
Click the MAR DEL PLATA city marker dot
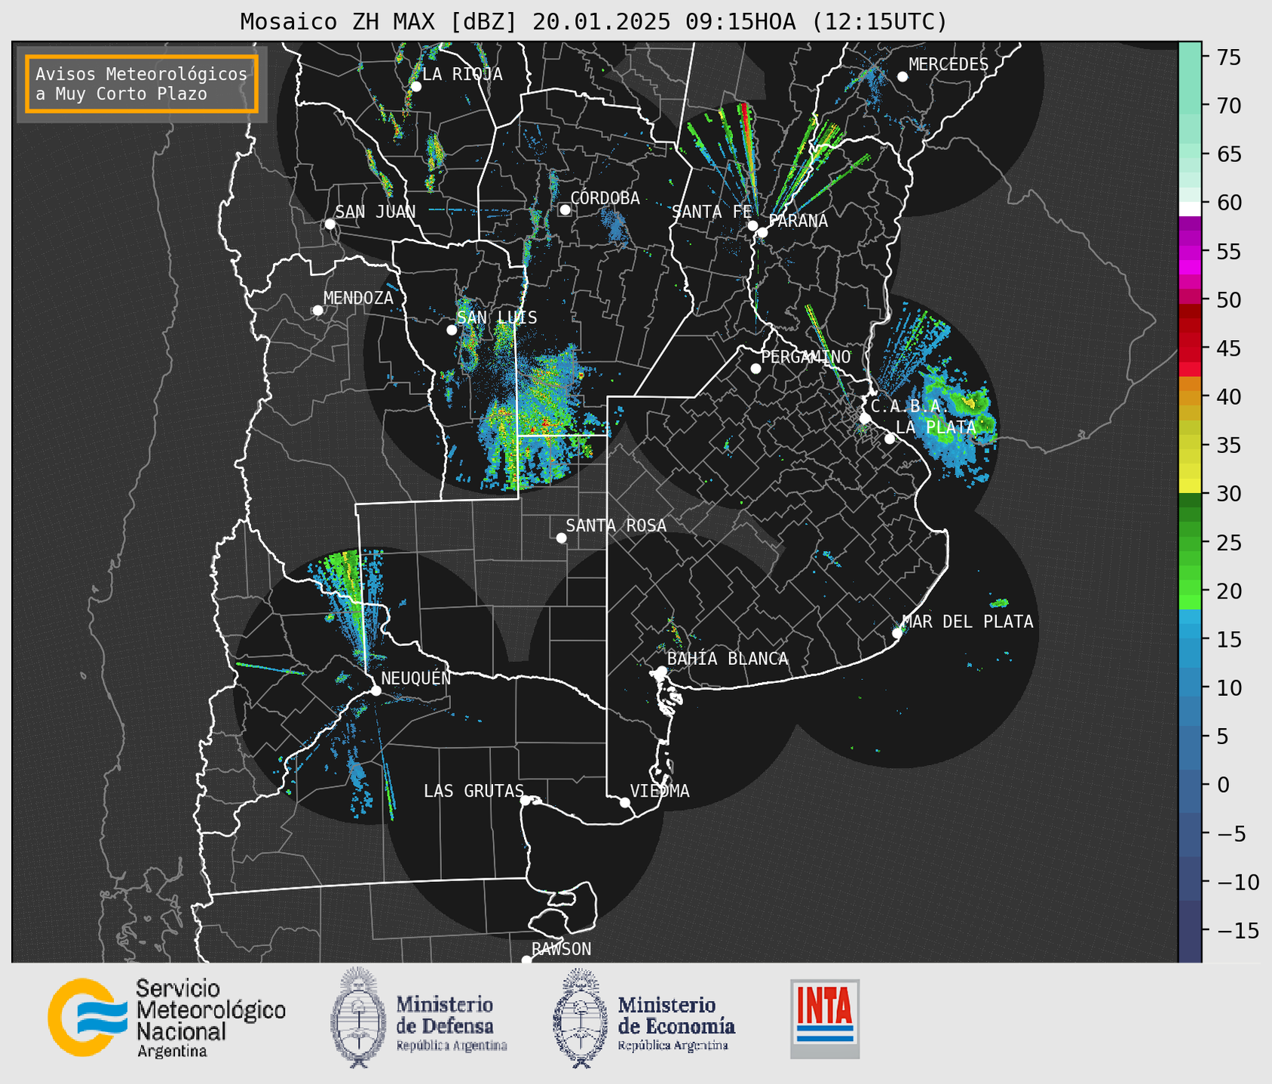point(897,633)
